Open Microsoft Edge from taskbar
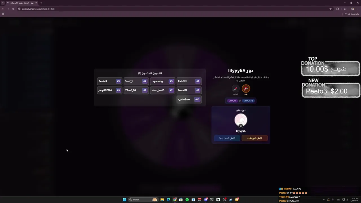361x203 pixels. pos(168,200)
